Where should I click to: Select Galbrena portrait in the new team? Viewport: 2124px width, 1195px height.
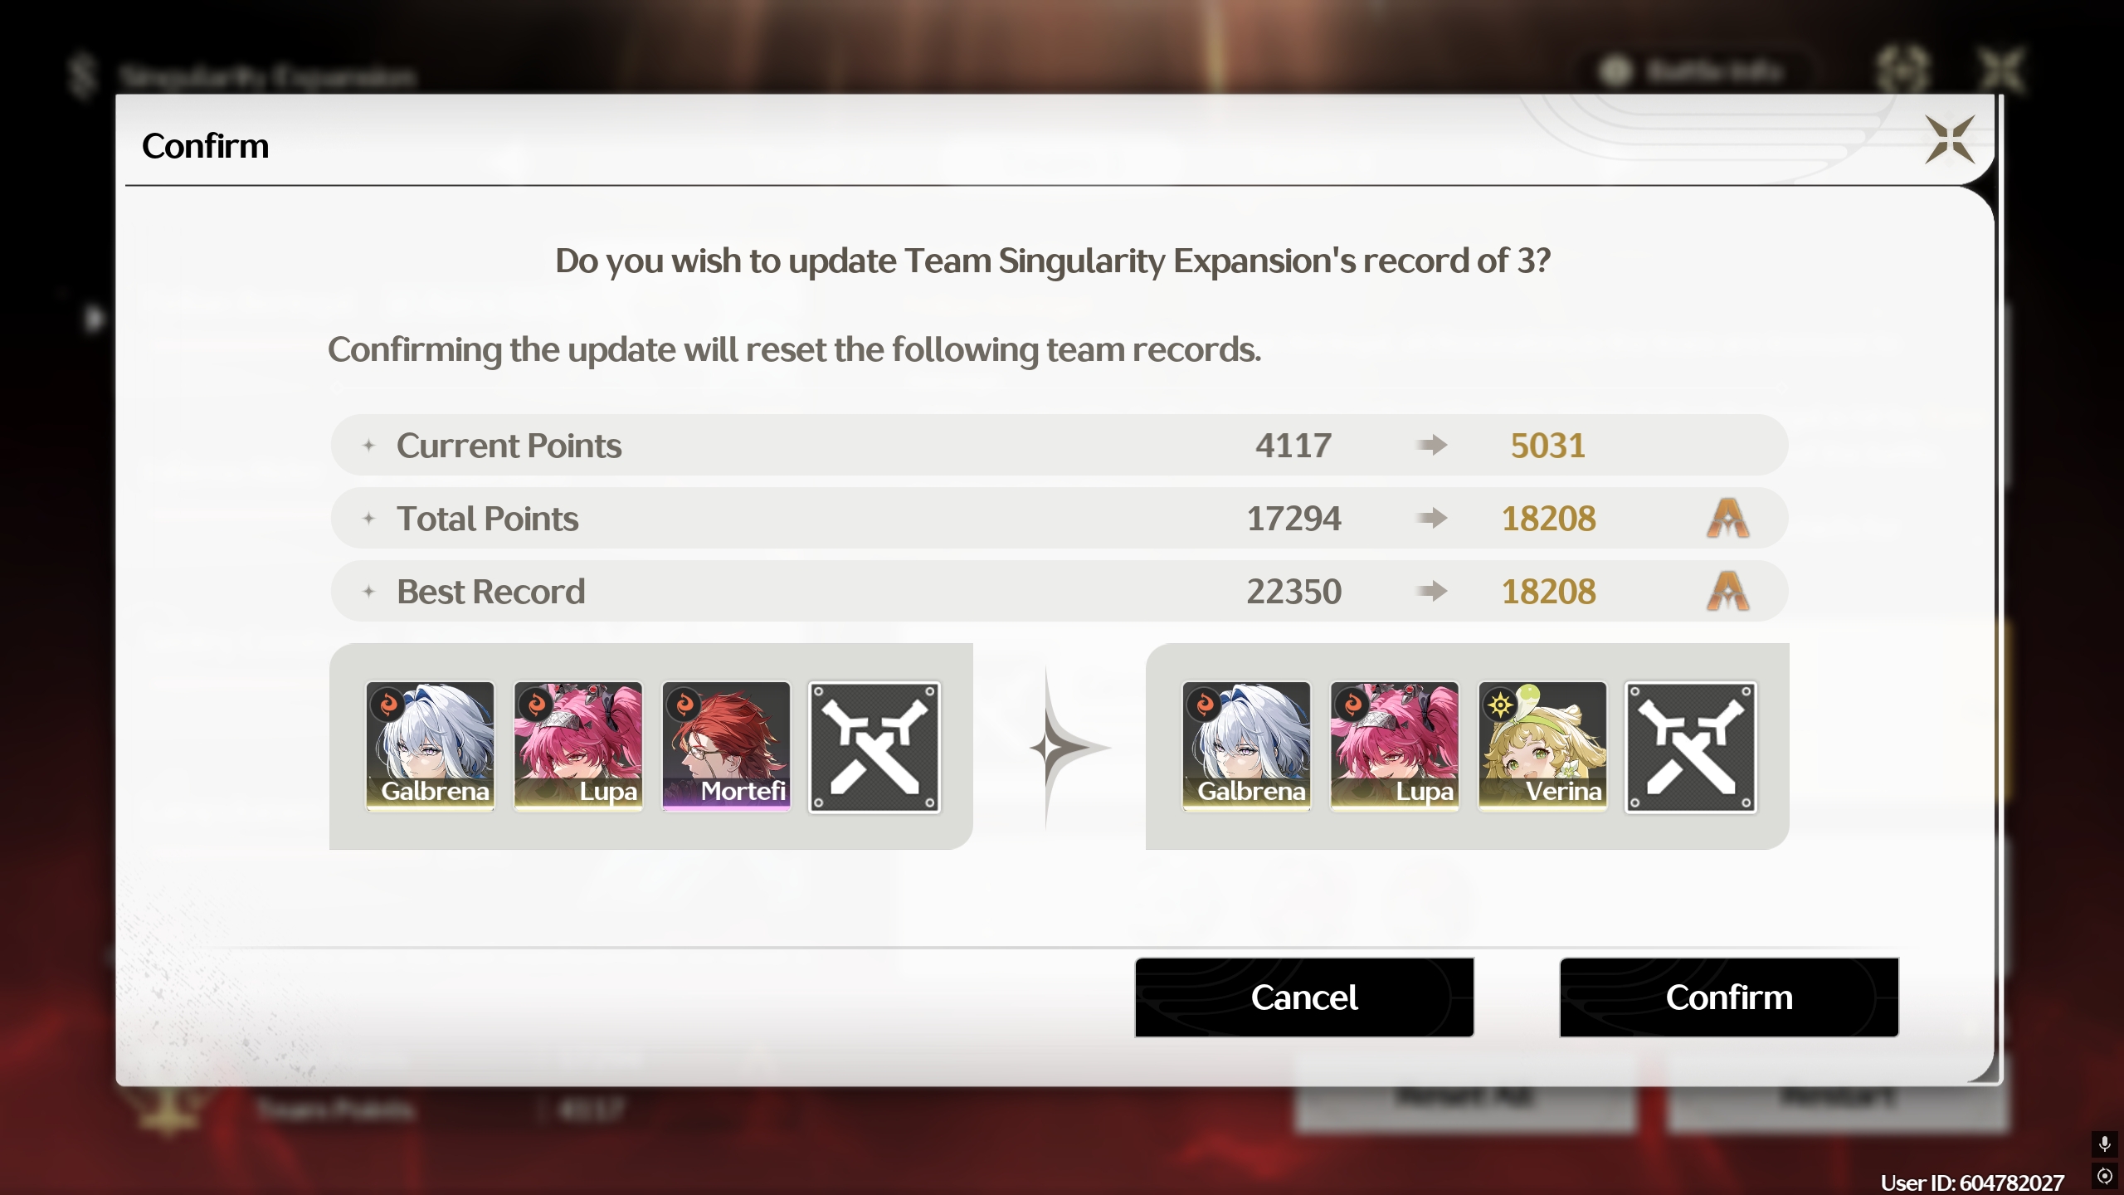1246,746
